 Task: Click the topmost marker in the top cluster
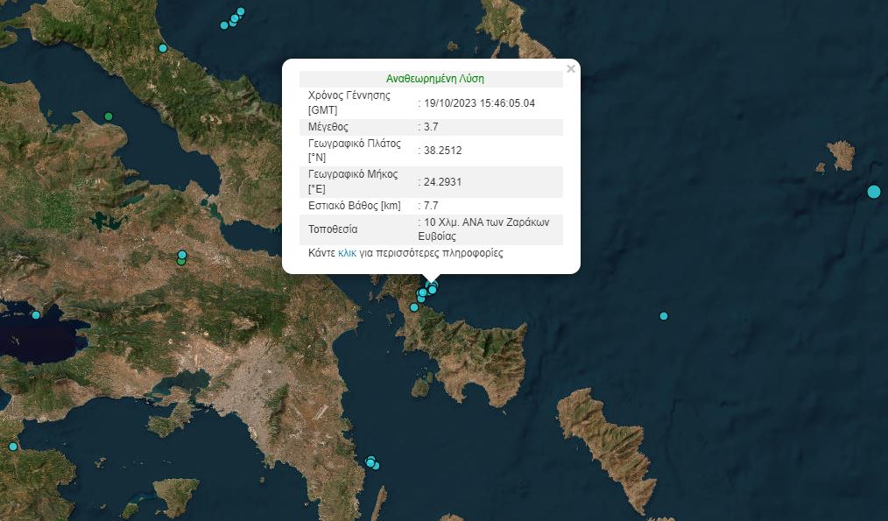click(242, 11)
